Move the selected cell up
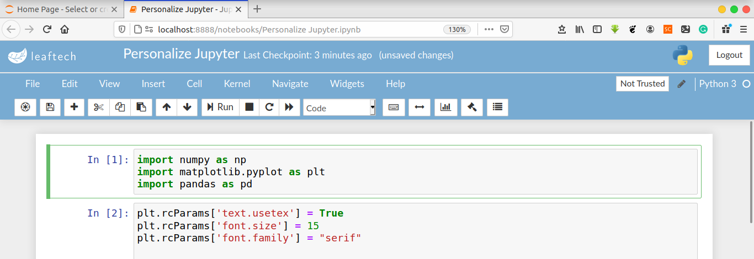Image resolution: width=754 pixels, height=259 pixels. coord(166,107)
